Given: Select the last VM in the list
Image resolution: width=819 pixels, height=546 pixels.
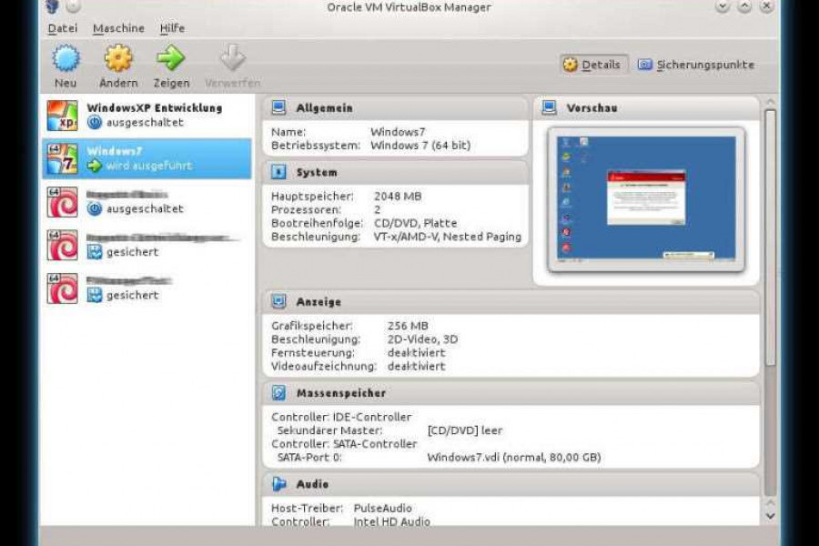Looking at the screenshot, I should pyautogui.click(x=147, y=288).
